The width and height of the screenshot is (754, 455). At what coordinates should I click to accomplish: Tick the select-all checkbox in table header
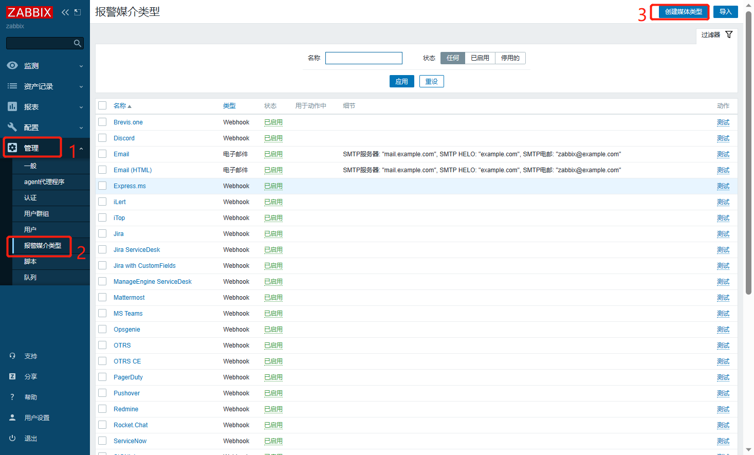[x=102, y=105]
